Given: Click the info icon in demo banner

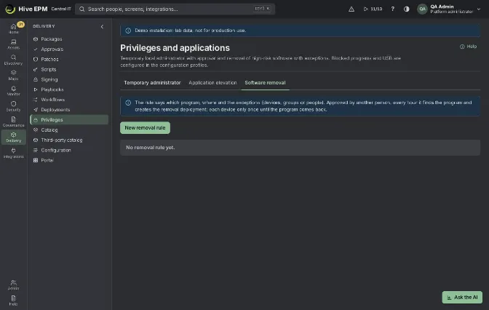Looking at the screenshot, I should point(128,31).
